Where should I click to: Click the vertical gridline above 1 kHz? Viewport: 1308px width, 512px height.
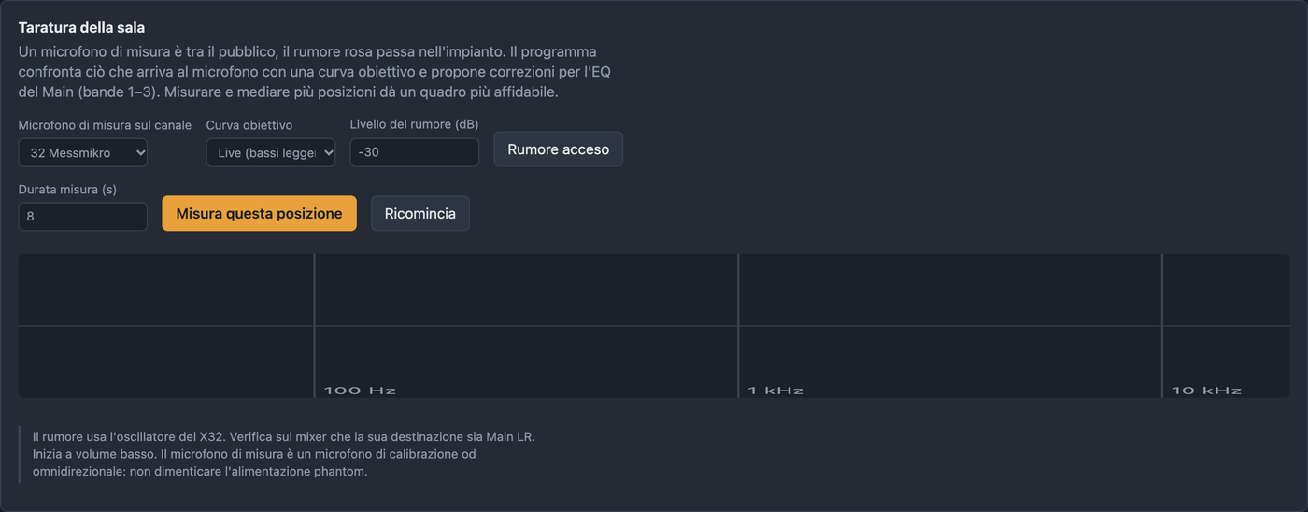click(x=738, y=318)
